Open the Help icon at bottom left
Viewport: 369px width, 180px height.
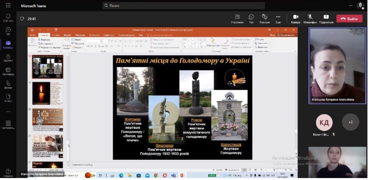point(8,172)
